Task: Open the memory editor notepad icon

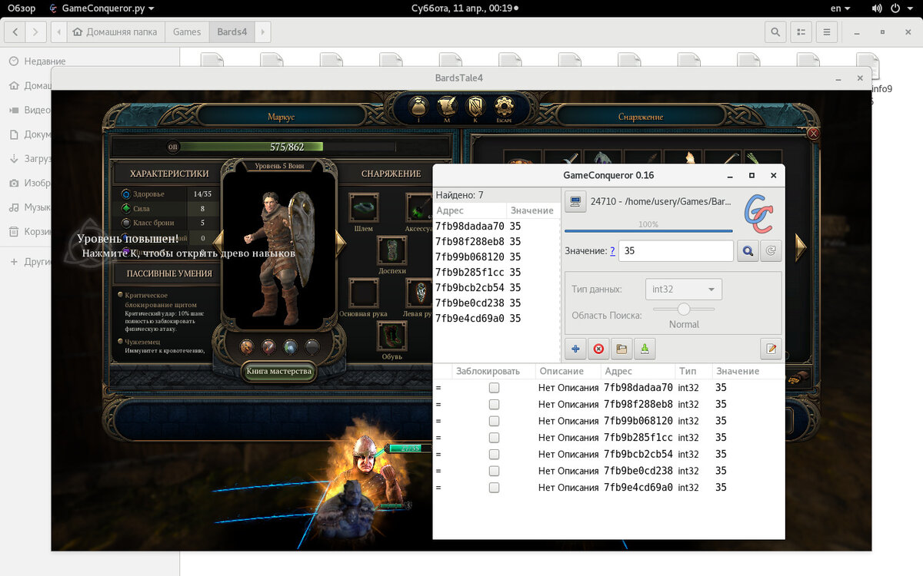Action: click(x=771, y=349)
